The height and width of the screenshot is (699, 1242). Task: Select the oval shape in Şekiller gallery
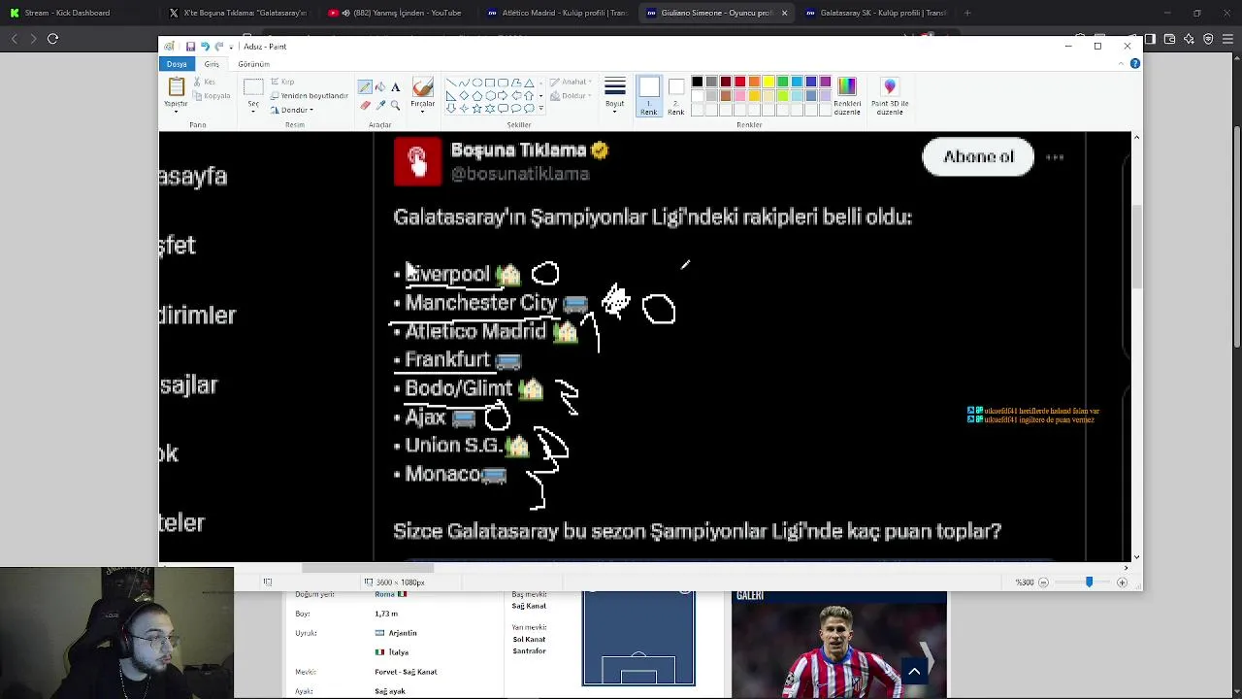tap(476, 83)
